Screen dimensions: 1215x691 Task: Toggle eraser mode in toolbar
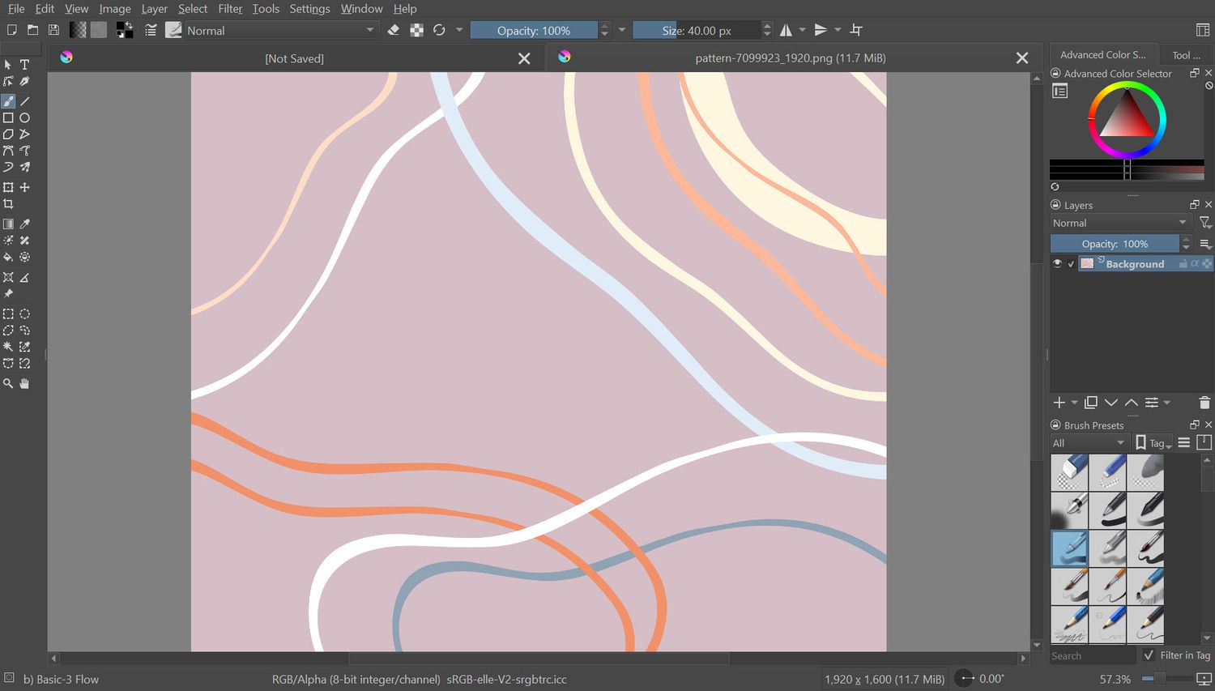(x=394, y=30)
